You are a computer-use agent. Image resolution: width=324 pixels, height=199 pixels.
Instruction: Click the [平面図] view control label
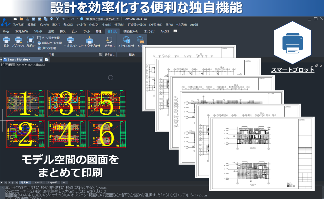10,65
